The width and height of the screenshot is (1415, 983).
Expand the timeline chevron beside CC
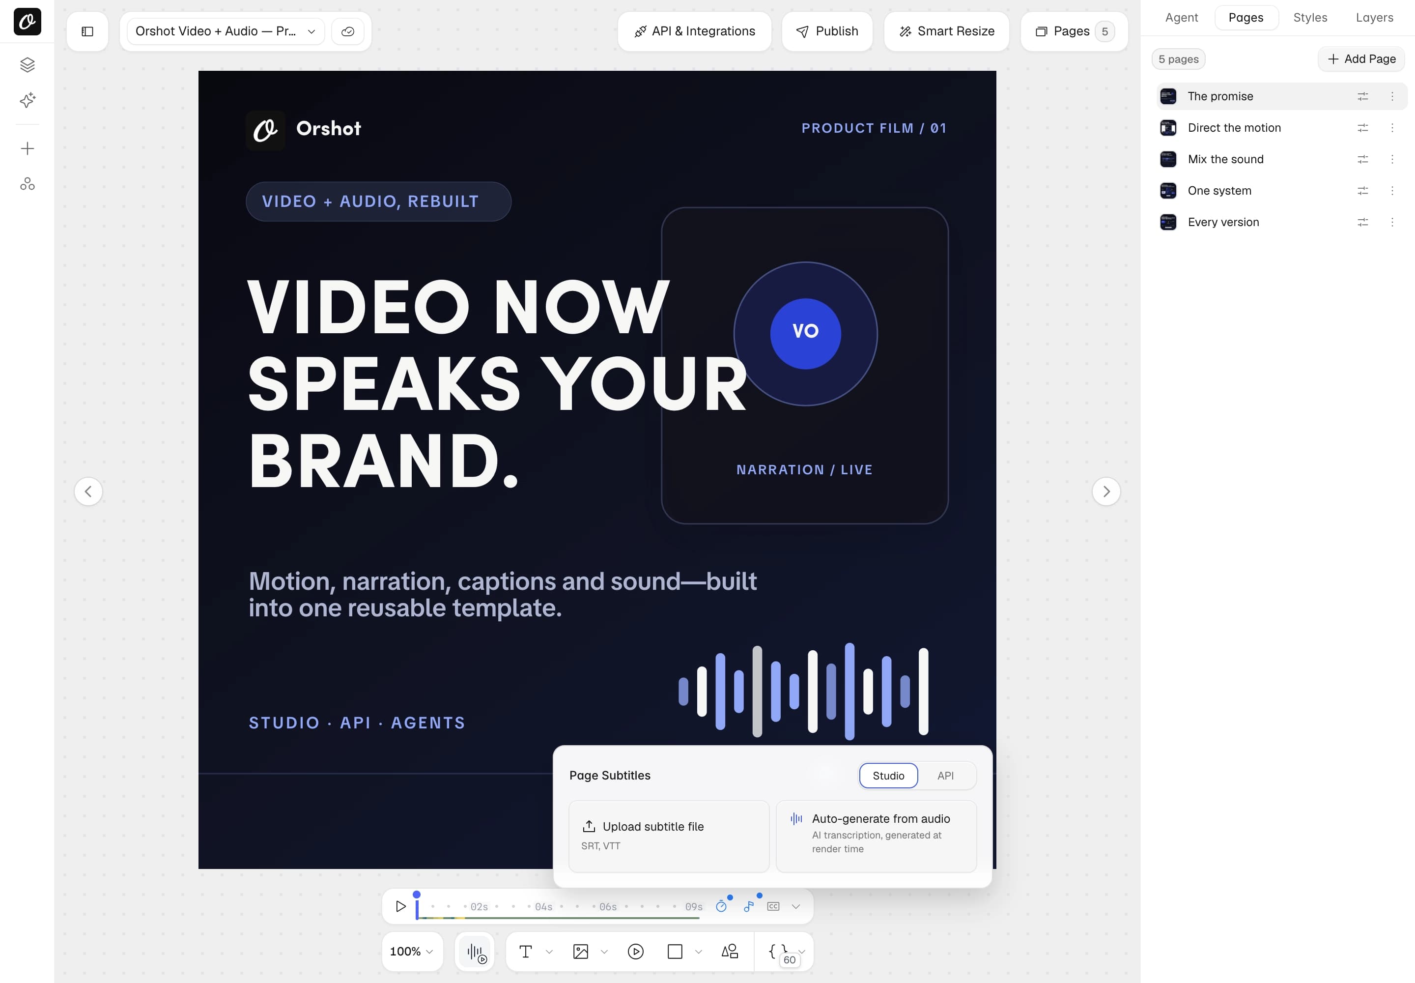tap(795, 907)
